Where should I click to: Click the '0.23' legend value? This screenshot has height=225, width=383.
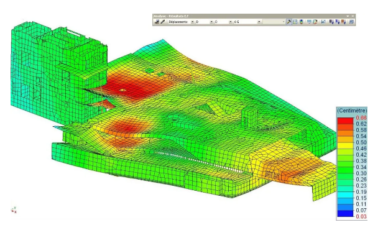click(x=361, y=186)
